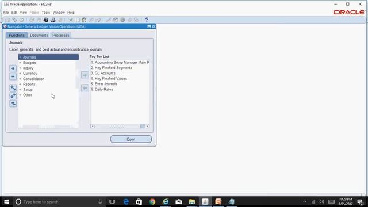Click the Remove from Top Ten List arrow

click(x=85, y=88)
